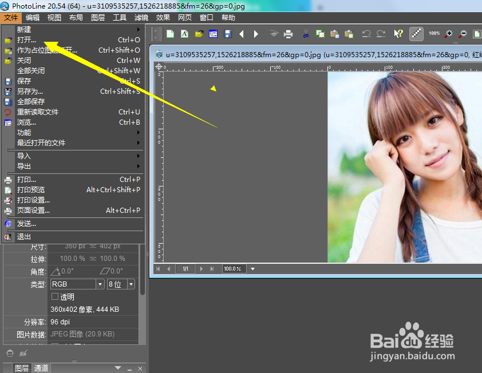The width and height of the screenshot is (482, 373).
Task: Select 页面设置... menu item
Action: pyautogui.click(x=73, y=211)
